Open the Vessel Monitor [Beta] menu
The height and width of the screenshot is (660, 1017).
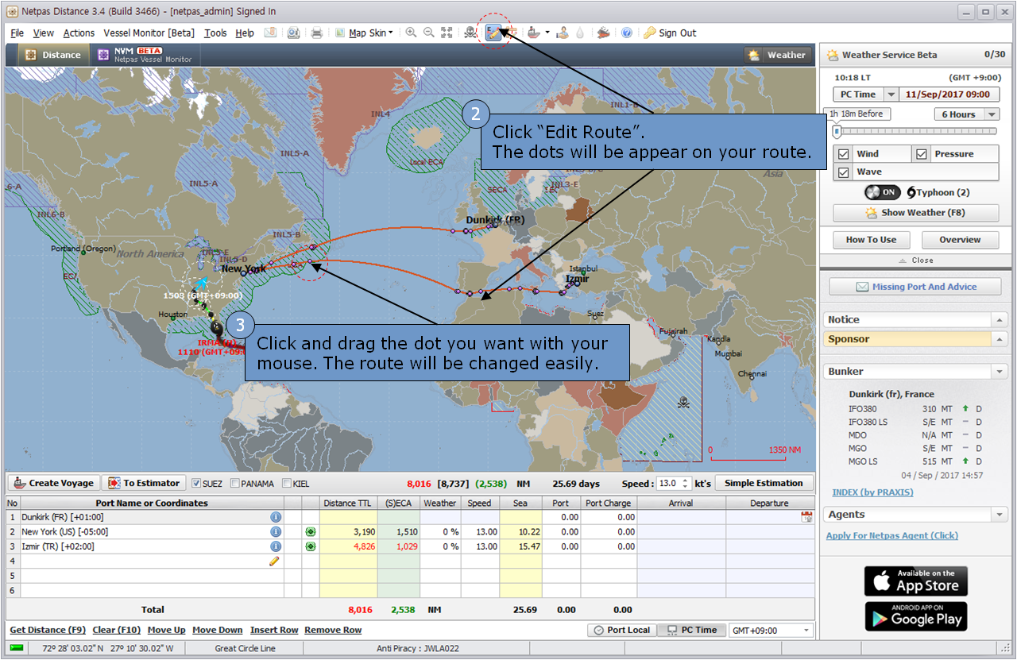149,33
